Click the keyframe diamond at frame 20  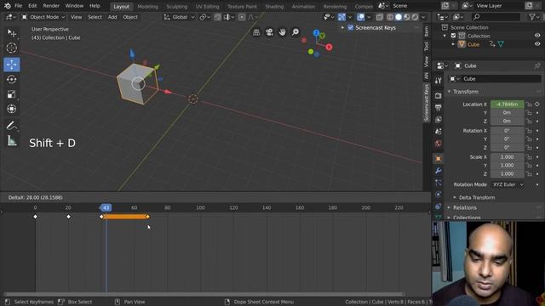coord(68,217)
